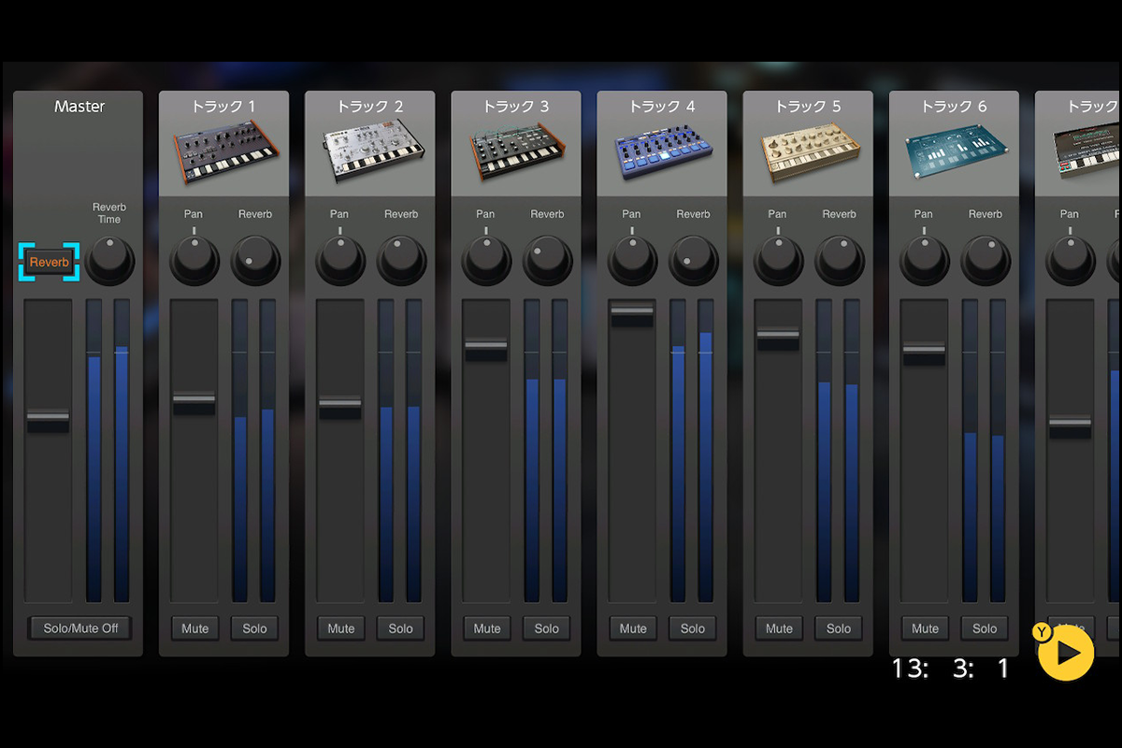The width and height of the screenshot is (1122, 748).
Task: Click the Master Reverb Time knob
Action: click(x=110, y=261)
